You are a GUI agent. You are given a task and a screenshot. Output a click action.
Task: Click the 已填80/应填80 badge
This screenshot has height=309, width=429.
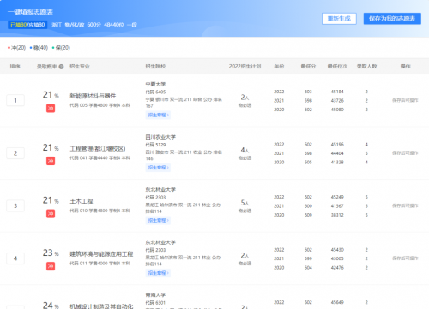point(27,25)
